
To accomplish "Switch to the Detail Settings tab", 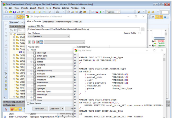I will click(x=49, y=22).
